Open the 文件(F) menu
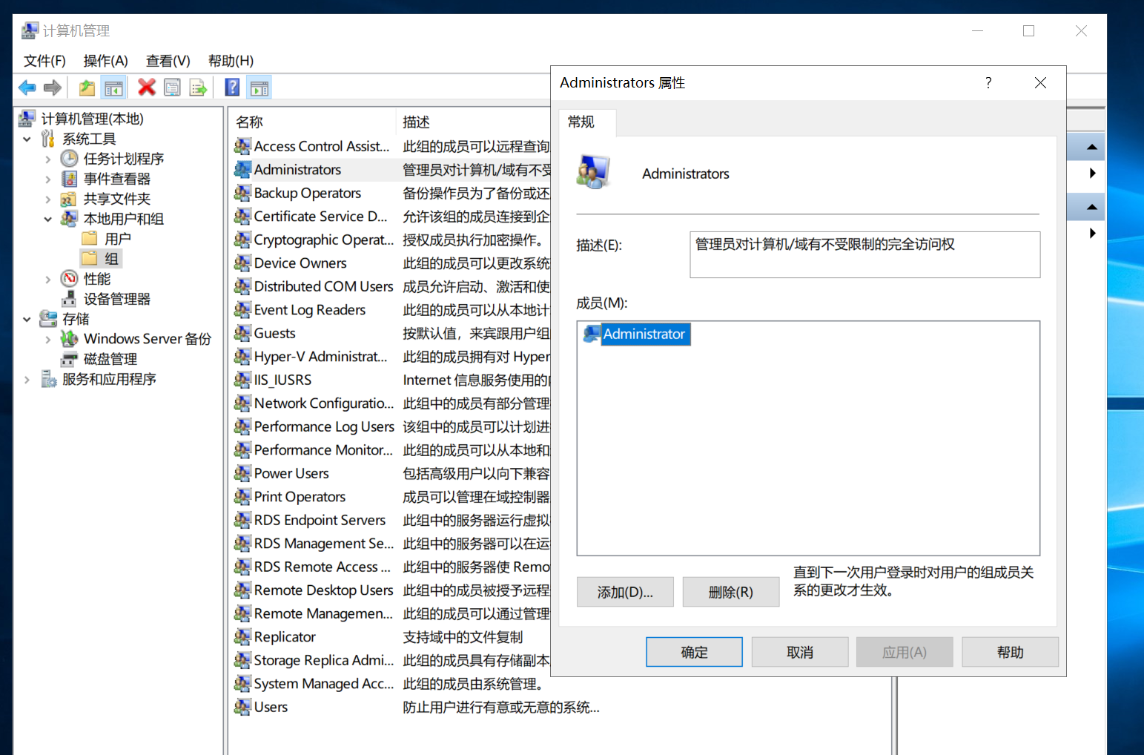This screenshot has width=1144, height=755. (x=44, y=61)
